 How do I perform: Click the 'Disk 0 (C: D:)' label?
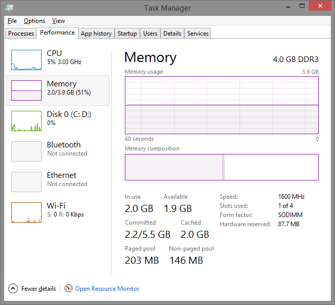point(69,114)
